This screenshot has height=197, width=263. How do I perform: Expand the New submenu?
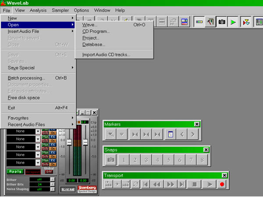point(38,18)
